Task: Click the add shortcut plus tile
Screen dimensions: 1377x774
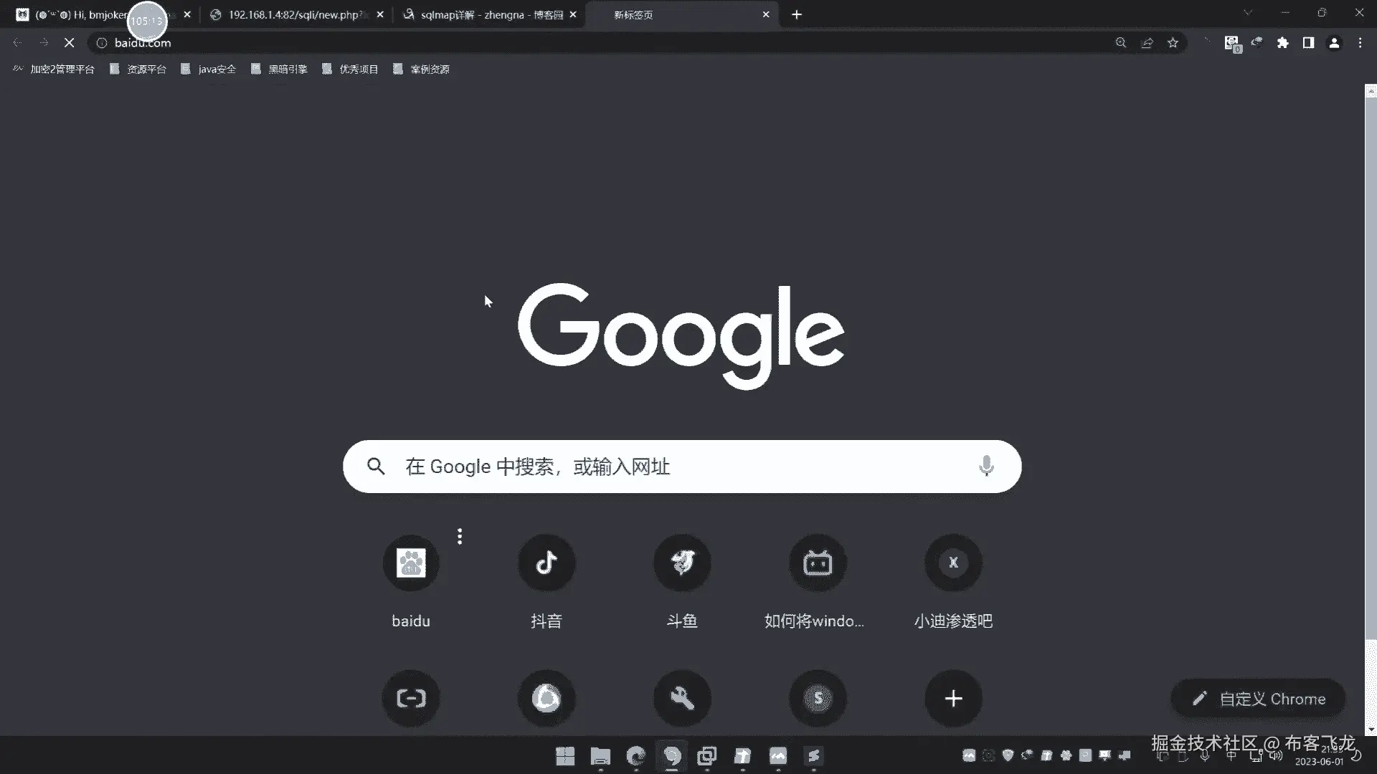Action: point(953,698)
